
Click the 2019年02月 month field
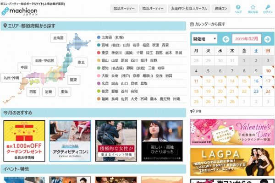point(247,39)
